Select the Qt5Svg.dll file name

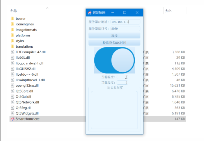point(24,108)
